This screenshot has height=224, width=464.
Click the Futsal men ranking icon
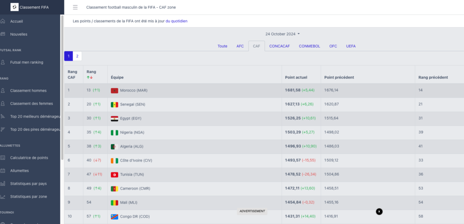[3, 62]
